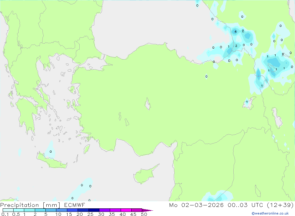The width and height of the screenshot is (295, 216).
Task: Click the 45–50 mm magenta legend swatch
Action: (x=137, y=210)
